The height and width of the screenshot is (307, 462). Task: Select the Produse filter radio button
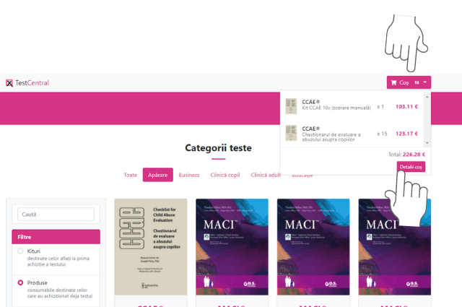pyautogui.click(x=20, y=282)
